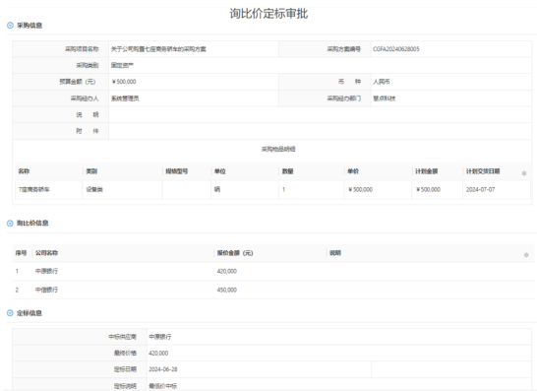Click the 采购经办部门 value
This screenshot has height=391, width=537.
click(385, 98)
